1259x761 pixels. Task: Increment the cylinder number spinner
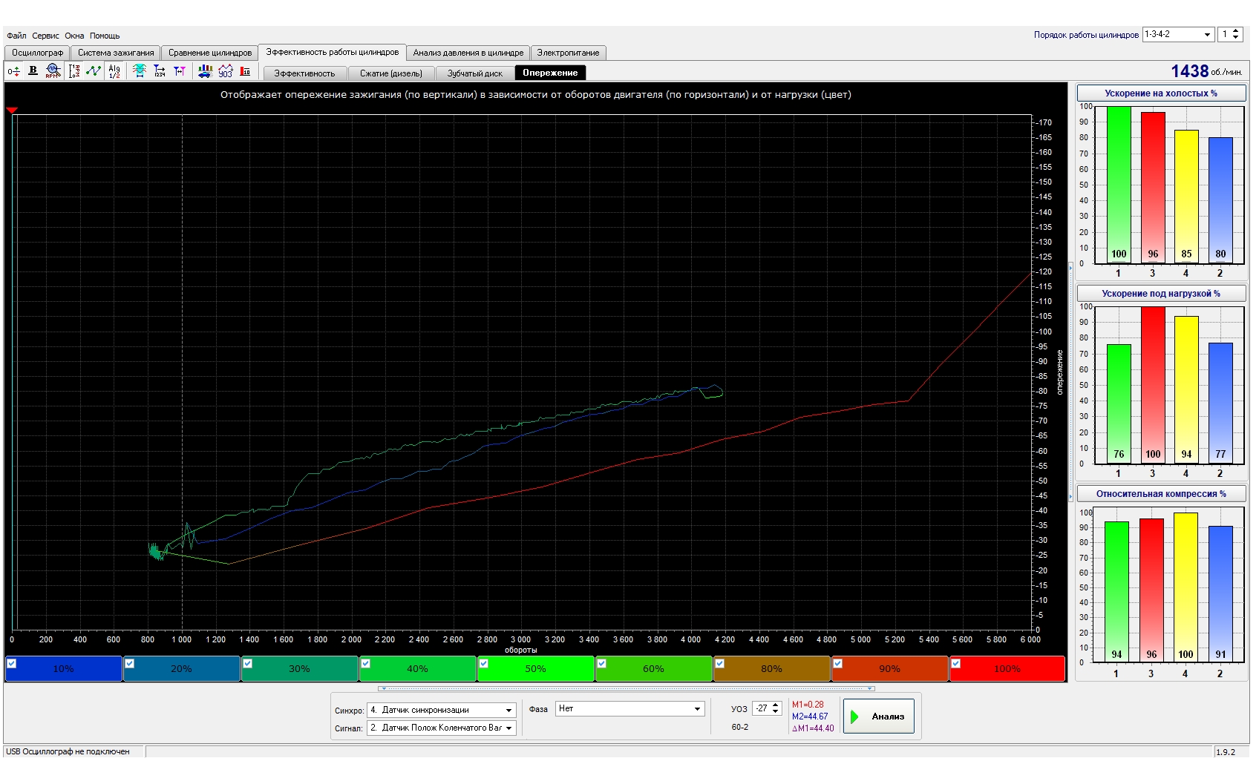1236,30
